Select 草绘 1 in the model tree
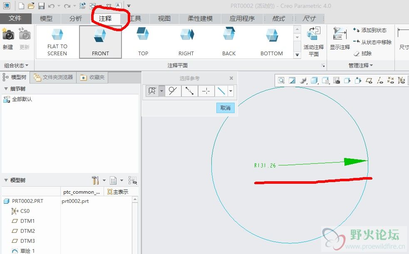This screenshot has width=409, height=254. [x=23, y=251]
